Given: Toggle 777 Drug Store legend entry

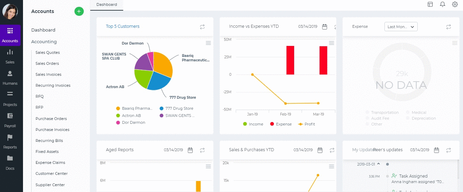Looking at the screenshot, I should pos(176,108).
